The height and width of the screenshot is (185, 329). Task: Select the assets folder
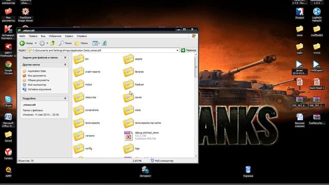coord(133,59)
